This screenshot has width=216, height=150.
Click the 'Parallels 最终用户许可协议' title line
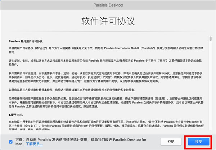tap(26, 41)
